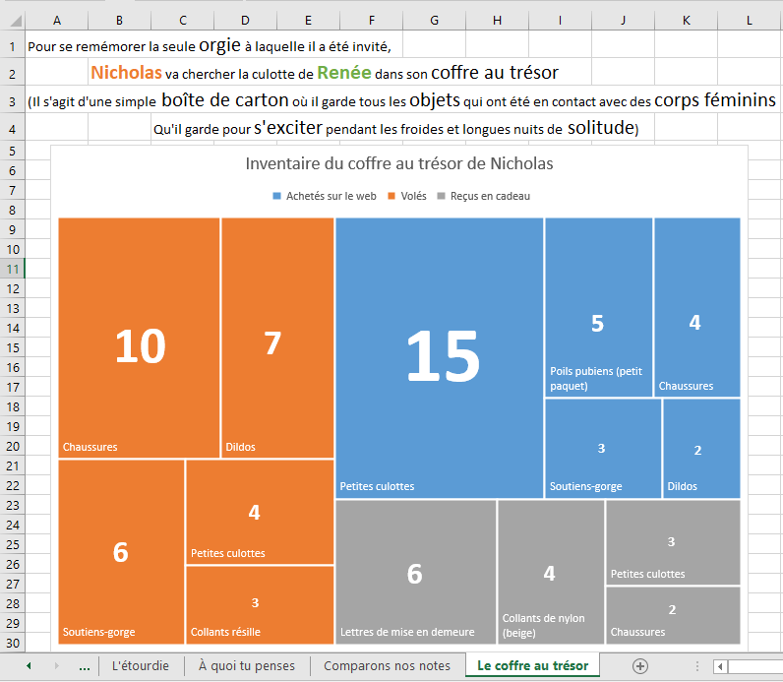Click the next sheet navigation arrow
This screenshot has width=783, height=682.
point(56,666)
